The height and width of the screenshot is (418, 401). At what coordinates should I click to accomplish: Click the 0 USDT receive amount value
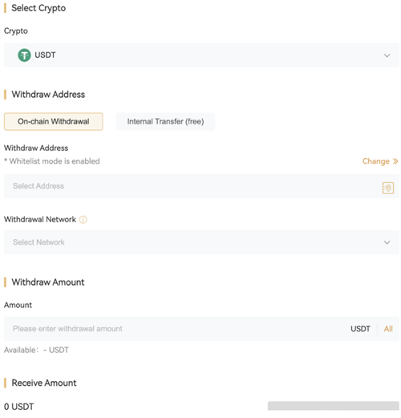19,407
